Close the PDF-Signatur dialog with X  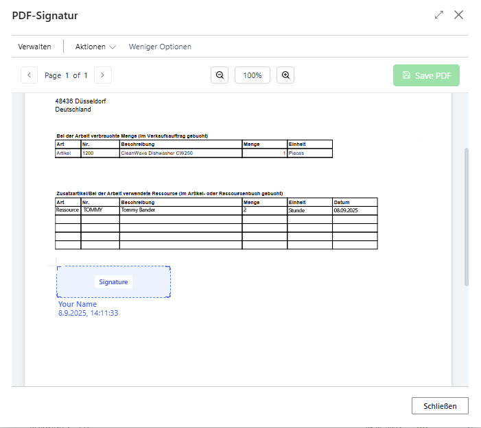[458, 14]
